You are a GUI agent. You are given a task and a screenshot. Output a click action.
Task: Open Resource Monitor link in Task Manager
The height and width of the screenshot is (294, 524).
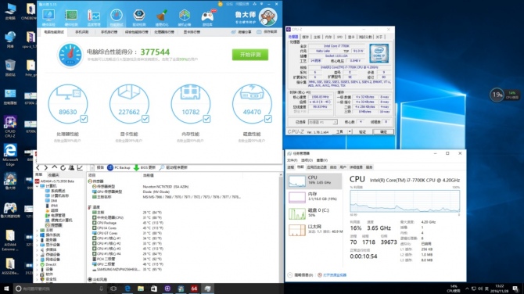pos(332,275)
